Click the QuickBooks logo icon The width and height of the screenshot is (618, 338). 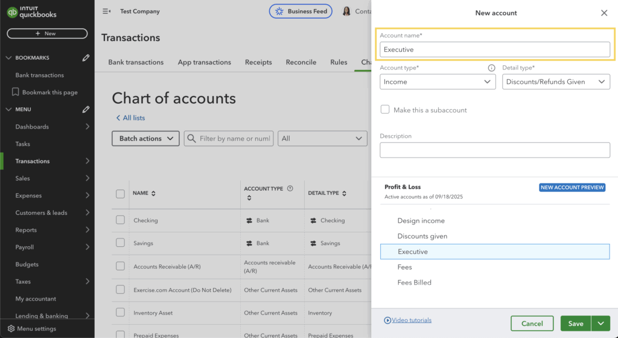[11, 11]
